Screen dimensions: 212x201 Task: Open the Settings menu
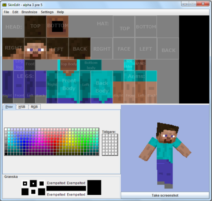tap(47, 12)
